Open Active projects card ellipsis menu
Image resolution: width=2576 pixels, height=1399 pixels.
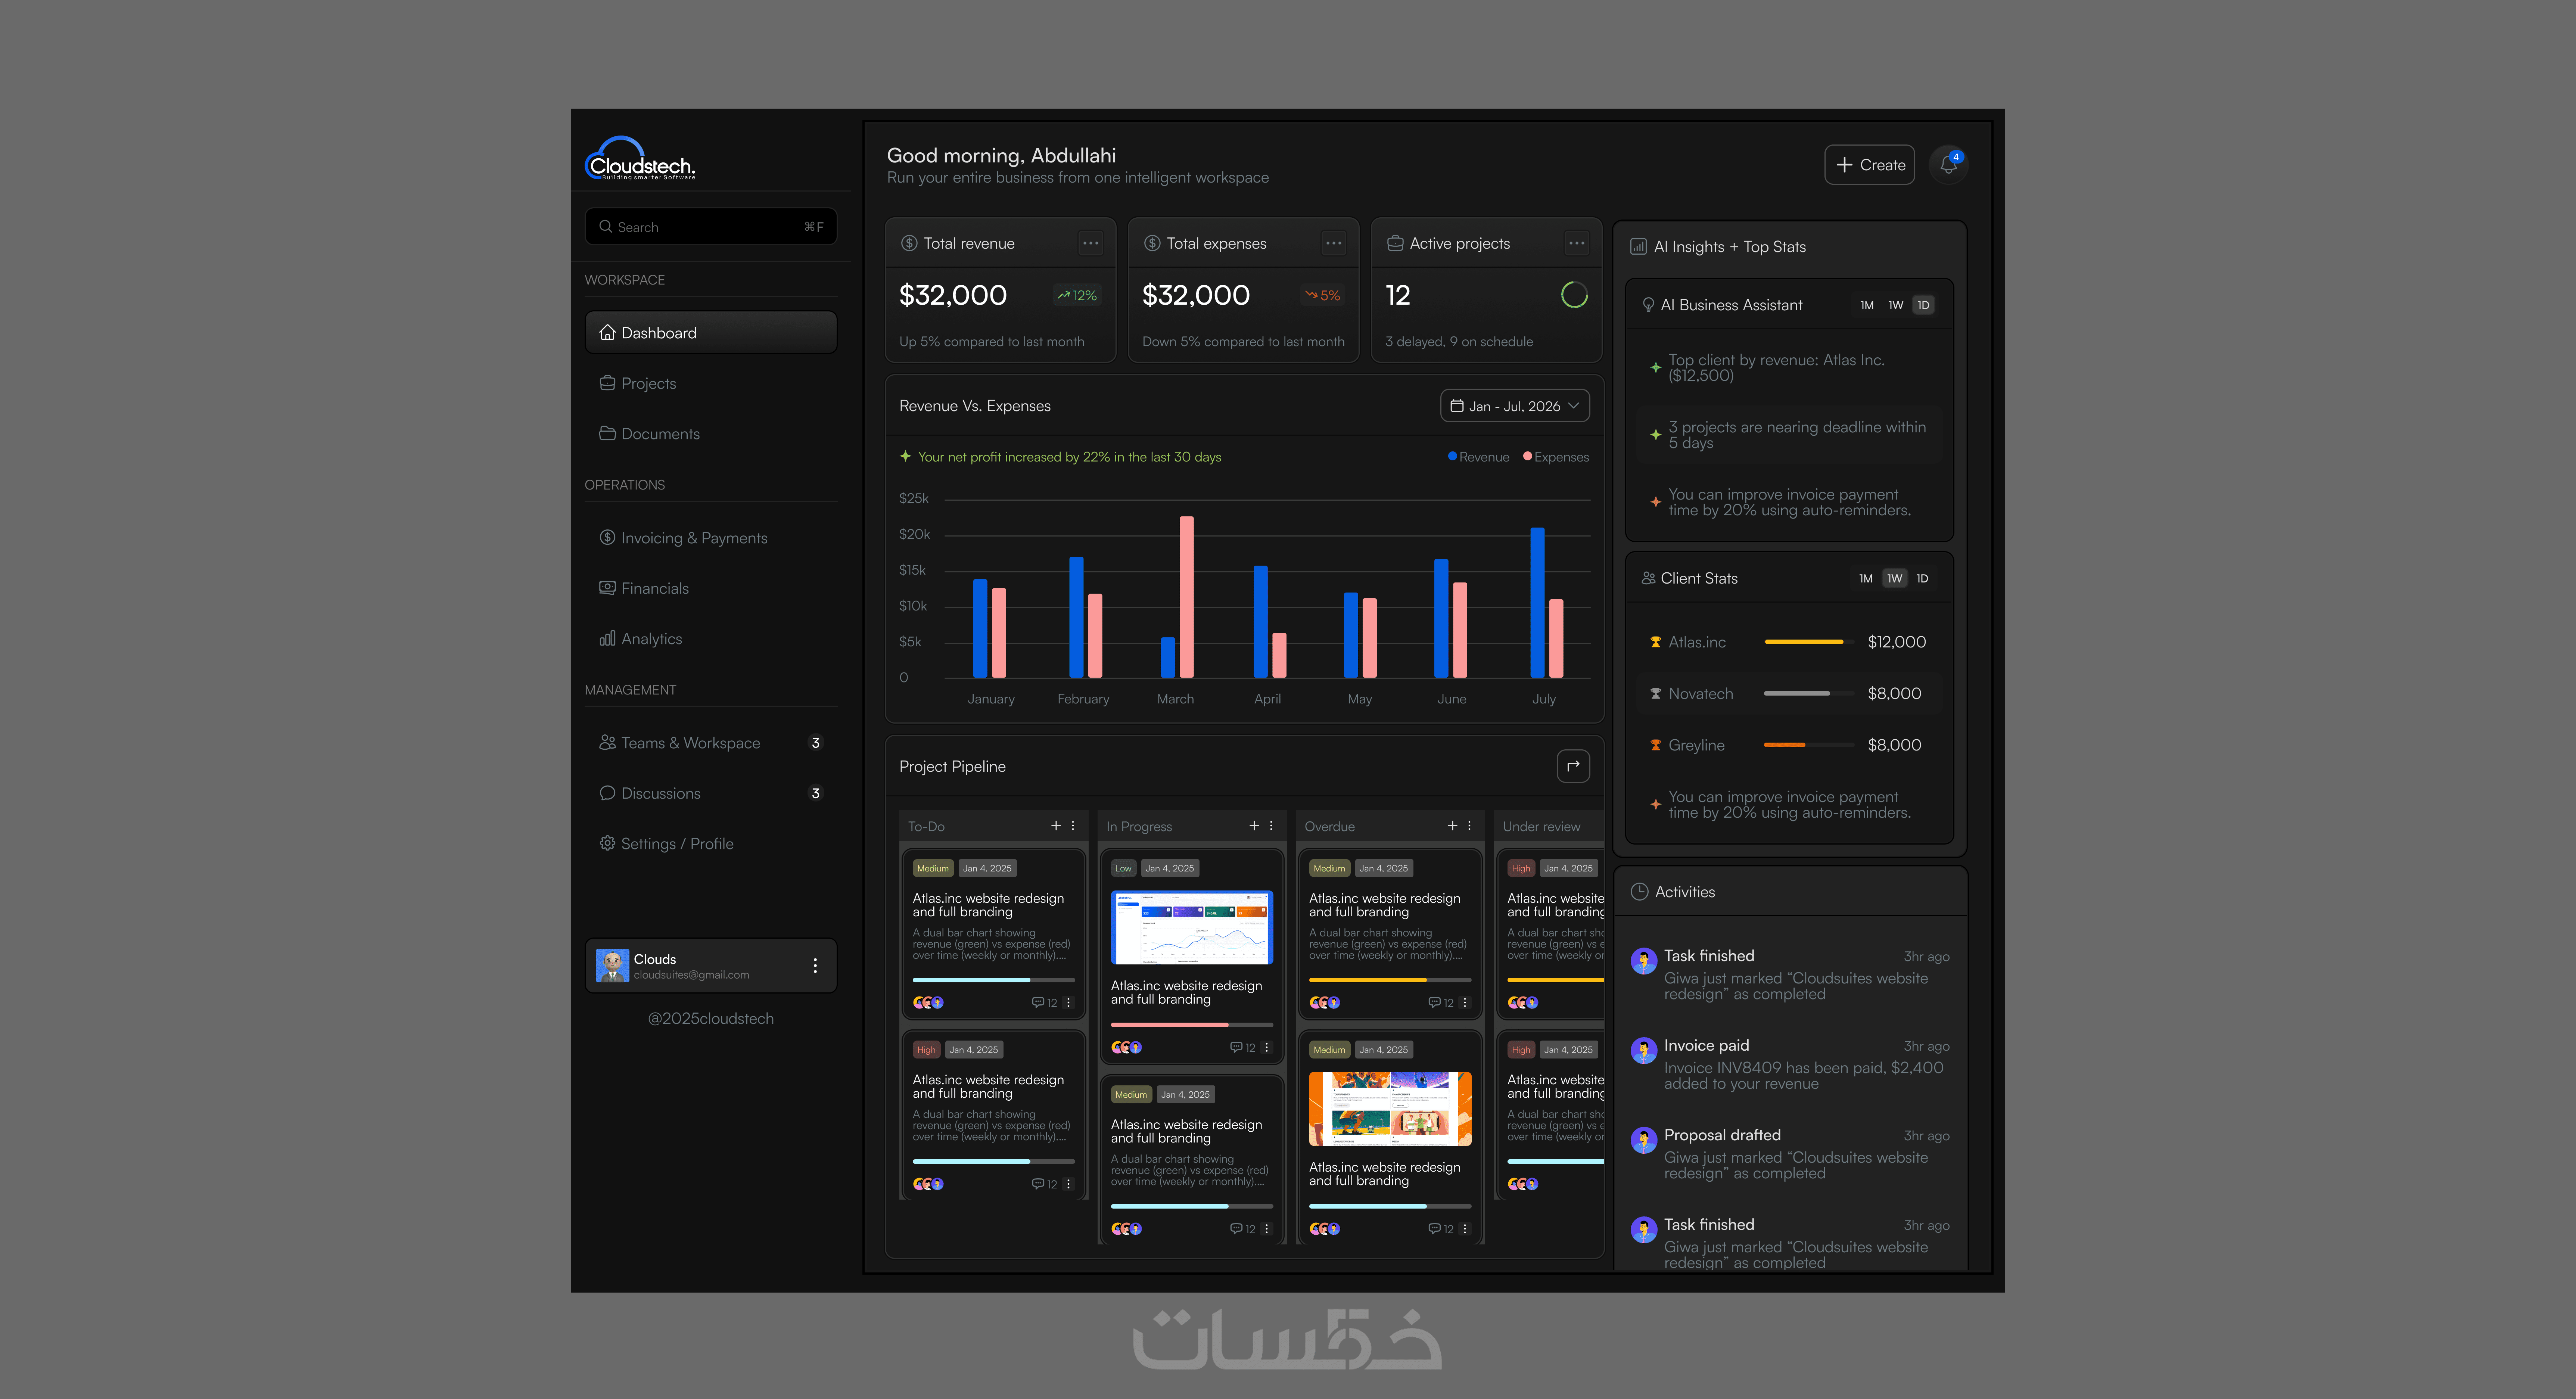[x=1577, y=243]
